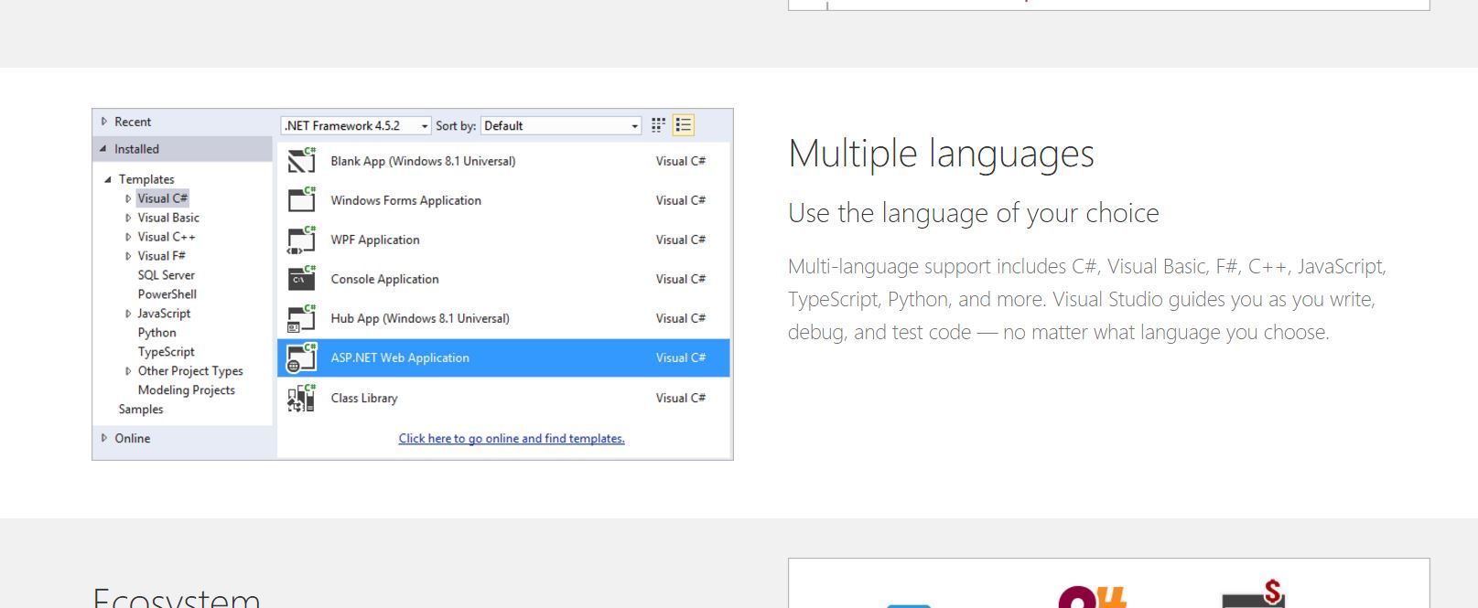Expand the Visual C++ node arrow
The image size is (1478, 608).
point(128,237)
